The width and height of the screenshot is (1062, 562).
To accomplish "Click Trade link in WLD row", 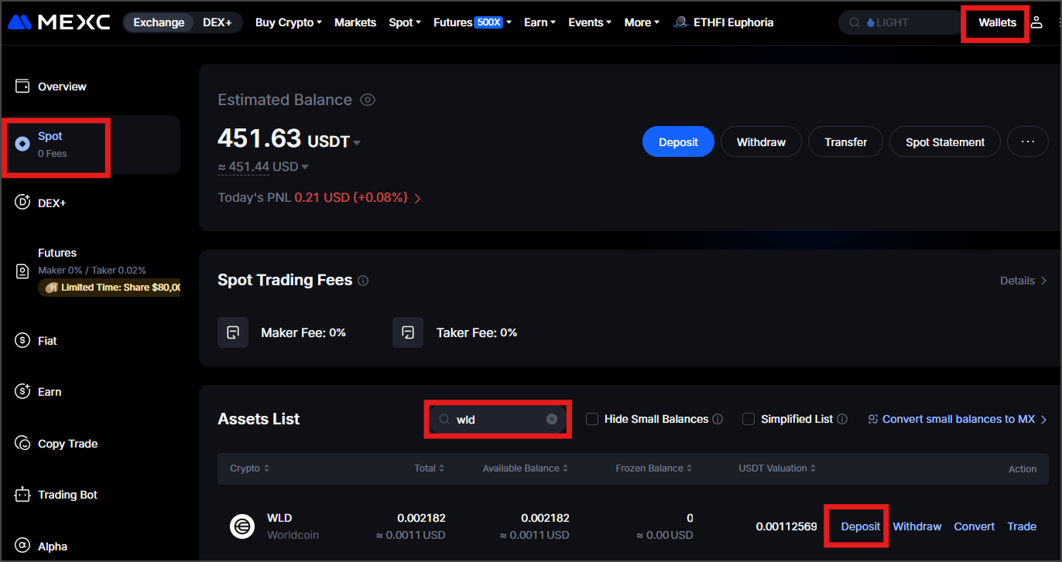I will [1022, 526].
